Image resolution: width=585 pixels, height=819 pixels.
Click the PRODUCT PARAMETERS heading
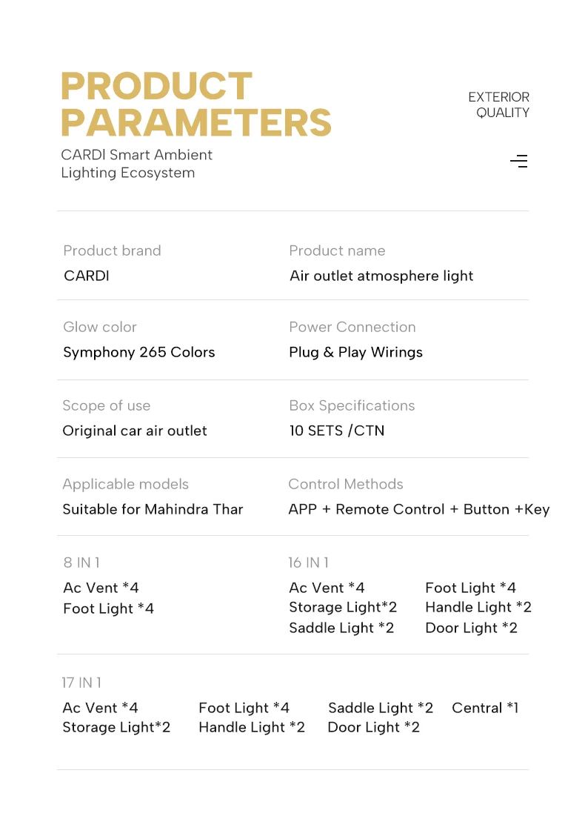tap(195, 105)
